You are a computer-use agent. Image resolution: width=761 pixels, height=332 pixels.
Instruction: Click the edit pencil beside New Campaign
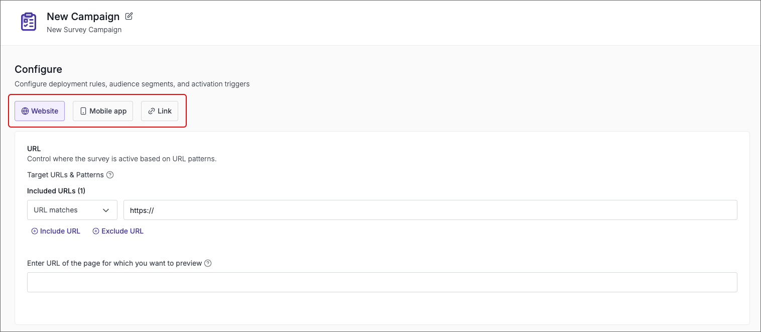pos(129,16)
